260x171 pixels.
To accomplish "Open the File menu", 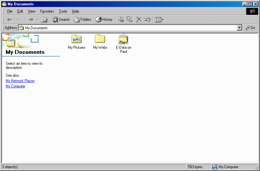I will pos(10,11).
